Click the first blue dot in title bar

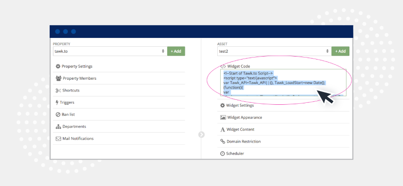[58, 31]
